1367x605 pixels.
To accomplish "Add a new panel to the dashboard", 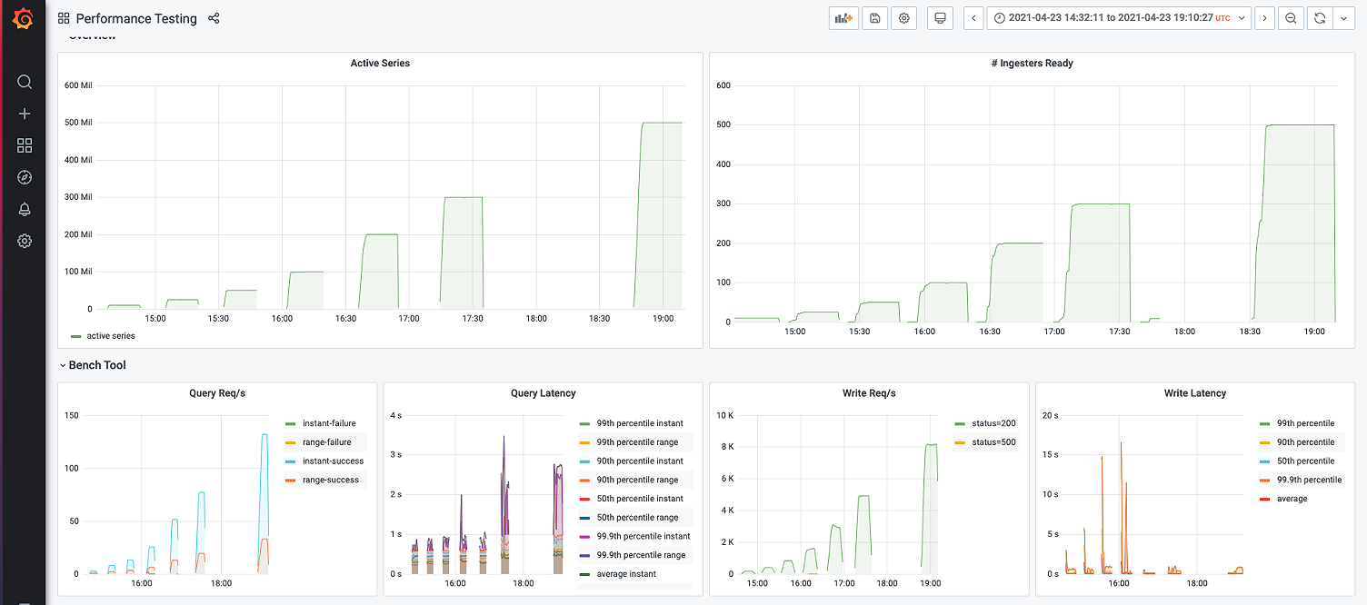I will (843, 18).
